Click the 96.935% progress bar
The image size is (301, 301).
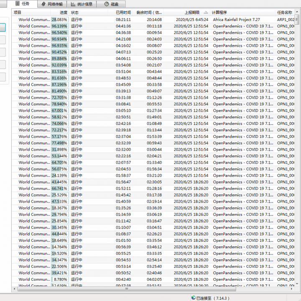coord(60,46)
